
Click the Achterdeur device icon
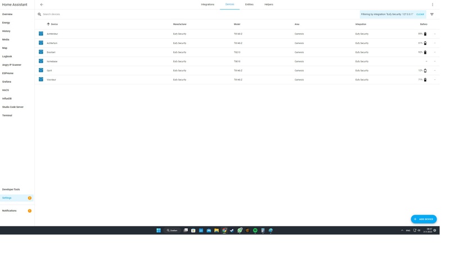pos(41,34)
